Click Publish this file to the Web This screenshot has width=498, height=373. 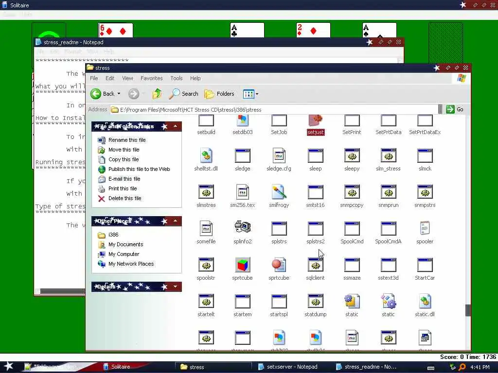pos(139,169)
